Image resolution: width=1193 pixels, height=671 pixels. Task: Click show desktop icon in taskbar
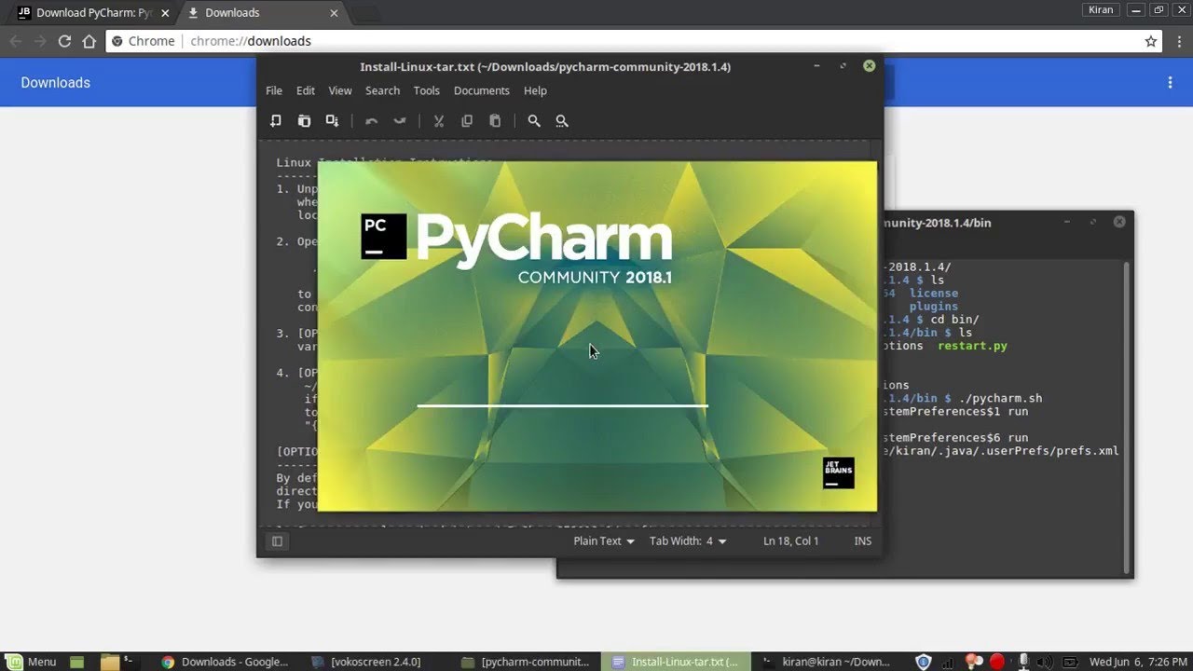pos(77,662)
